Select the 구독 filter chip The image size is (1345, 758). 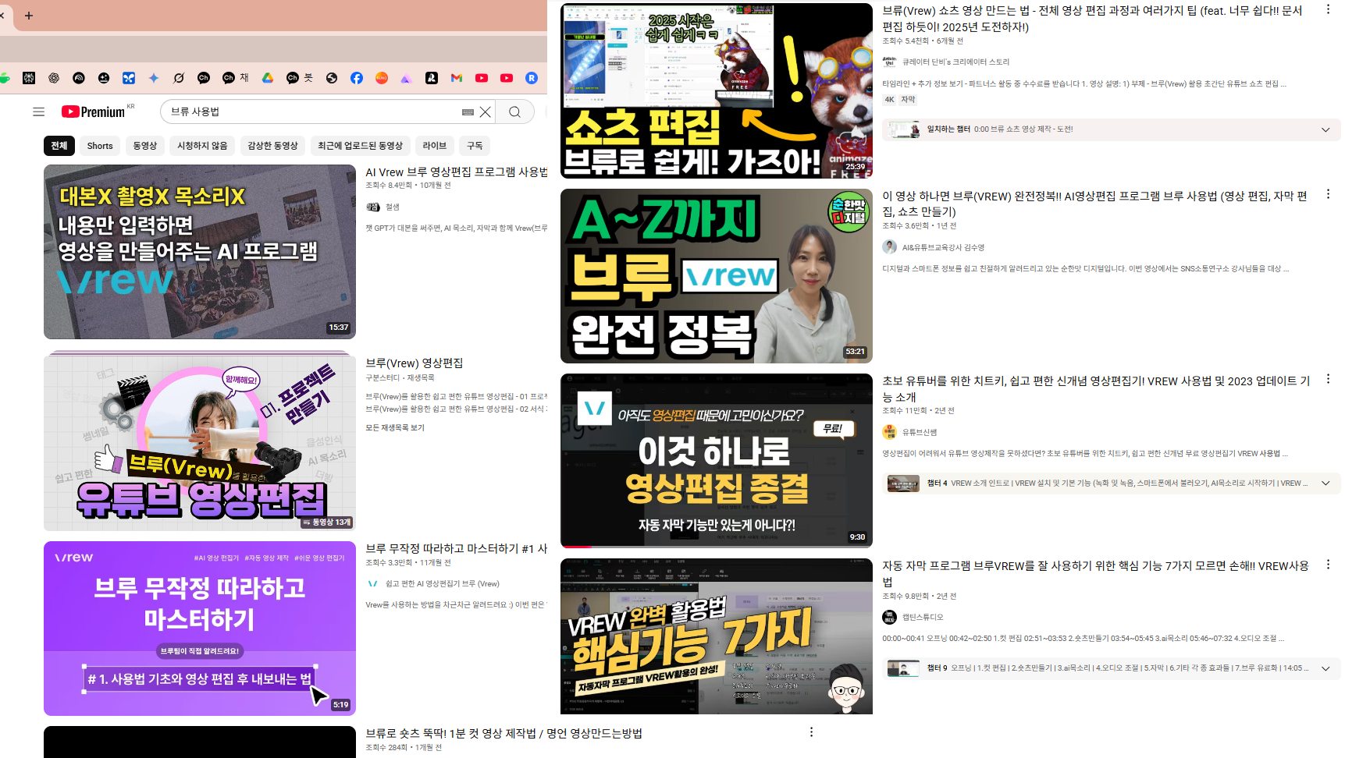475,146
